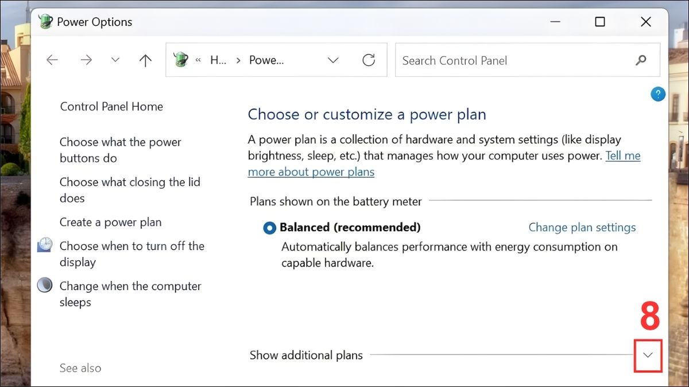
Task: Expand Show additional plans chevron
Action: [x=648, y=355]
